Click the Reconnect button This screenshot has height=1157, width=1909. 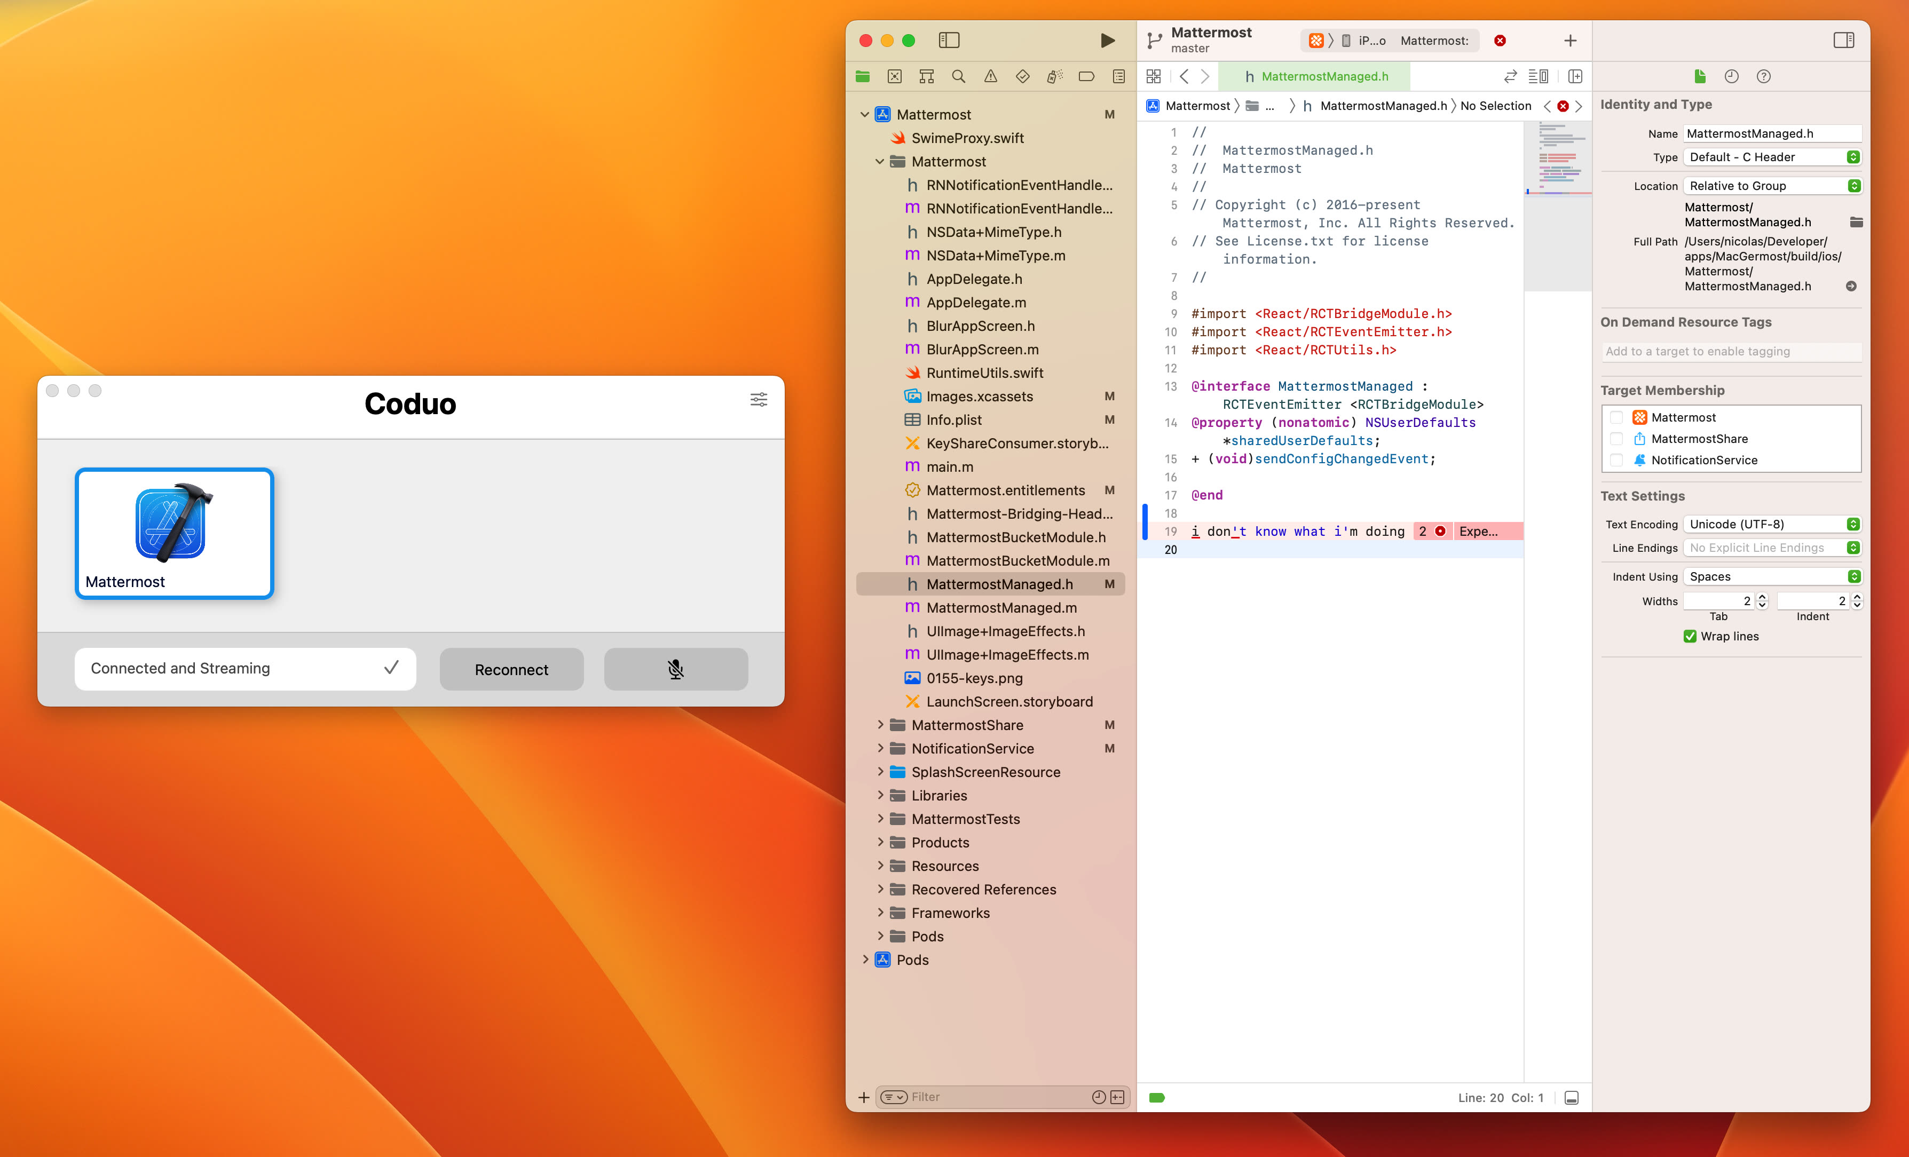(x=511, y=669)
